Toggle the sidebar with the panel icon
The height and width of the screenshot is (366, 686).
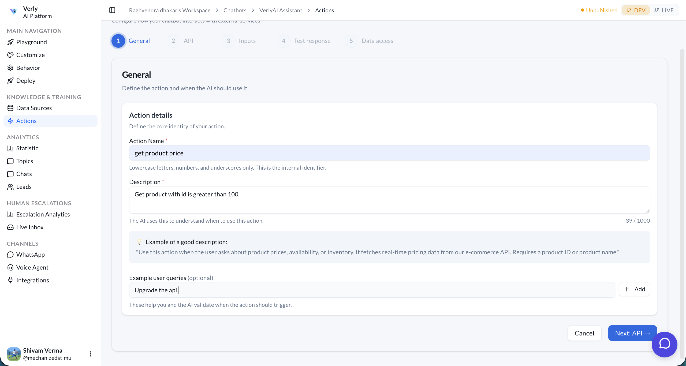pyautogui.click(x=112, y=10)
